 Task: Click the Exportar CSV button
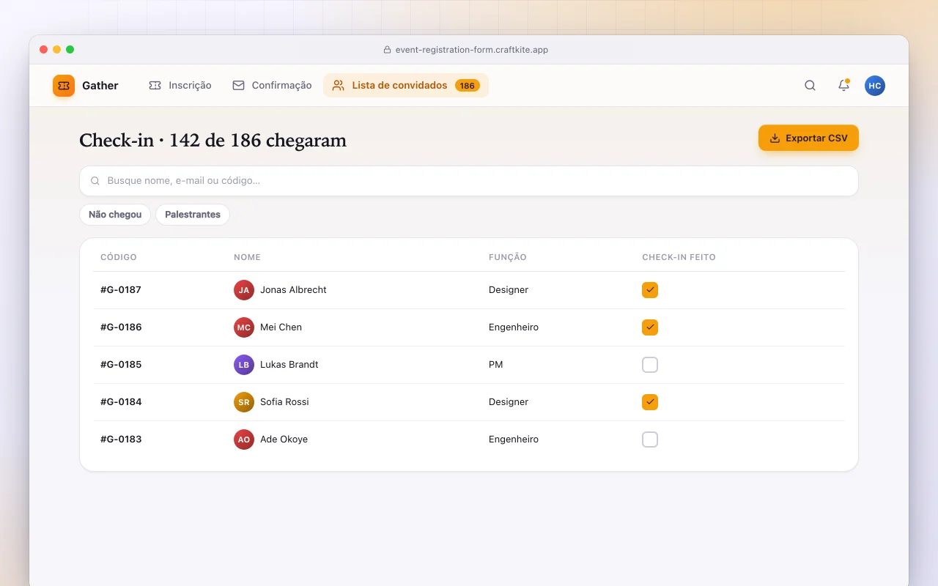pos(808,138)
